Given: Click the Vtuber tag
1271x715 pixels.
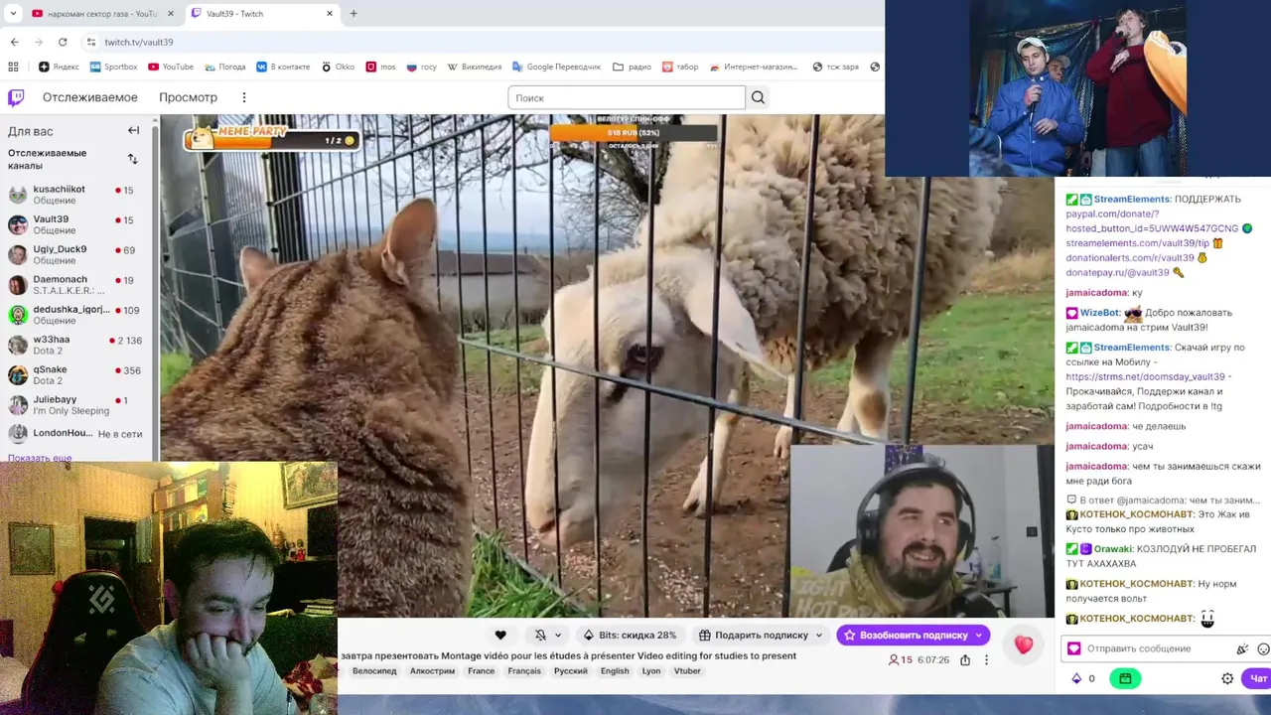Looking at the screenshot, I should (x=687, y=671).
